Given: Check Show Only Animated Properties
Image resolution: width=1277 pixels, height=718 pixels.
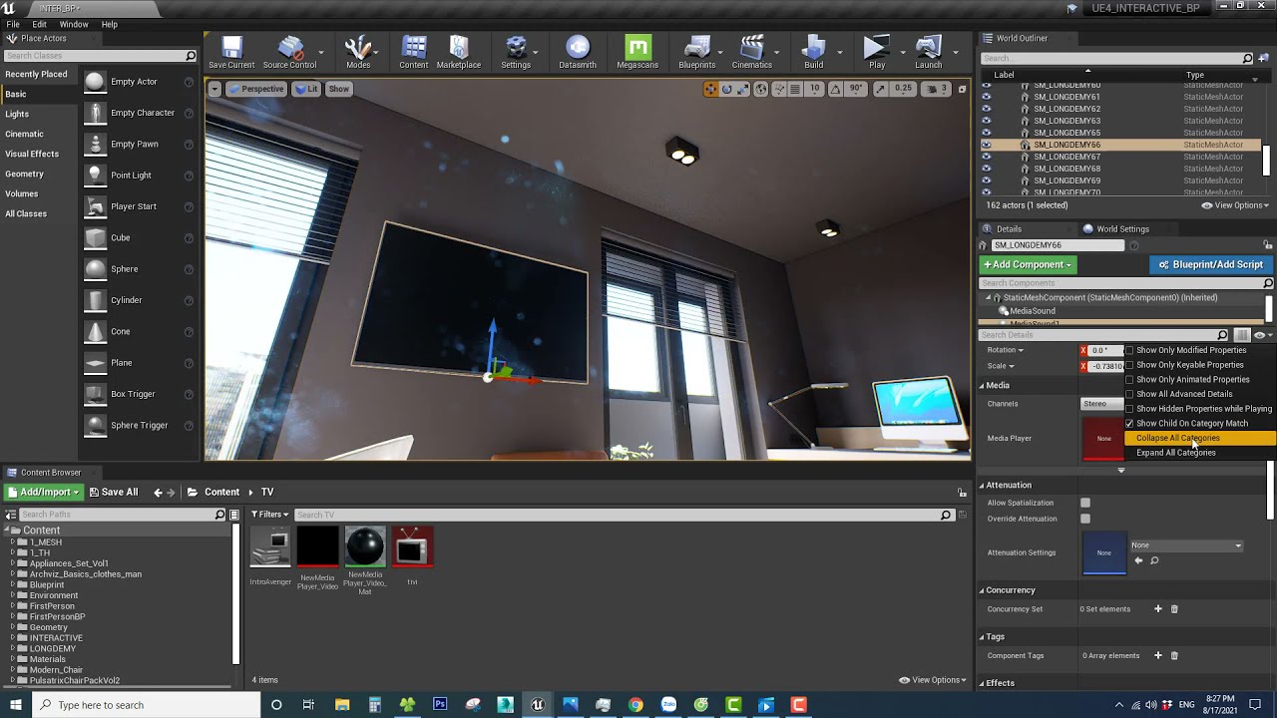Looking at the screenshot, I should click(1129, 380).
